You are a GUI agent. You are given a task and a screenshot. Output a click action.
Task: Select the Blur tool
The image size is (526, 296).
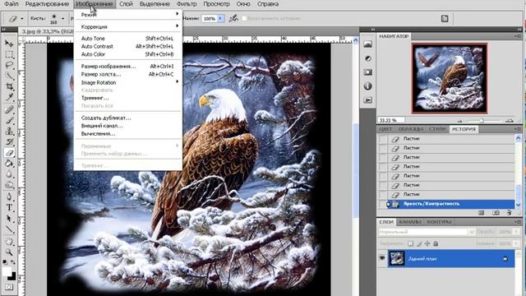[9, 174]
